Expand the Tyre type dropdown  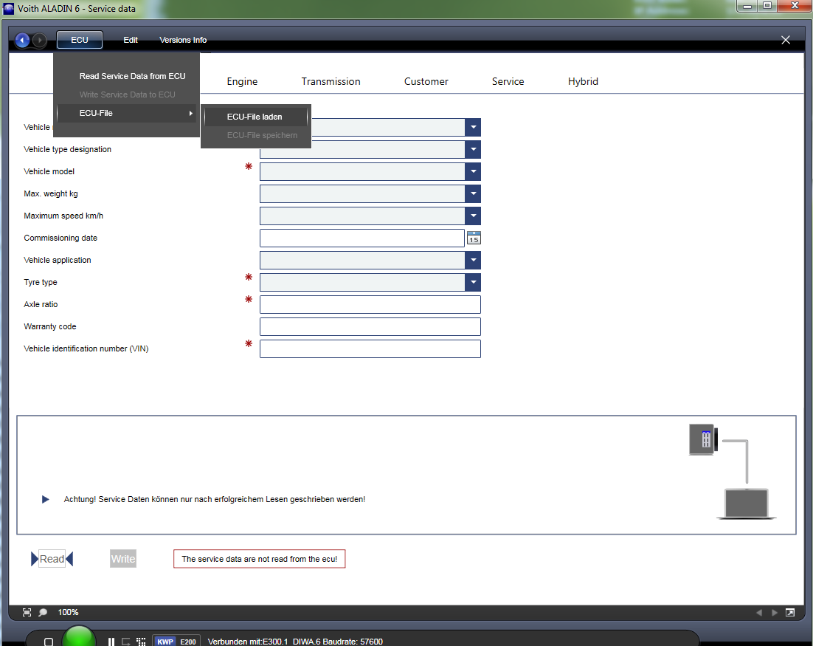tap(473, 282)
